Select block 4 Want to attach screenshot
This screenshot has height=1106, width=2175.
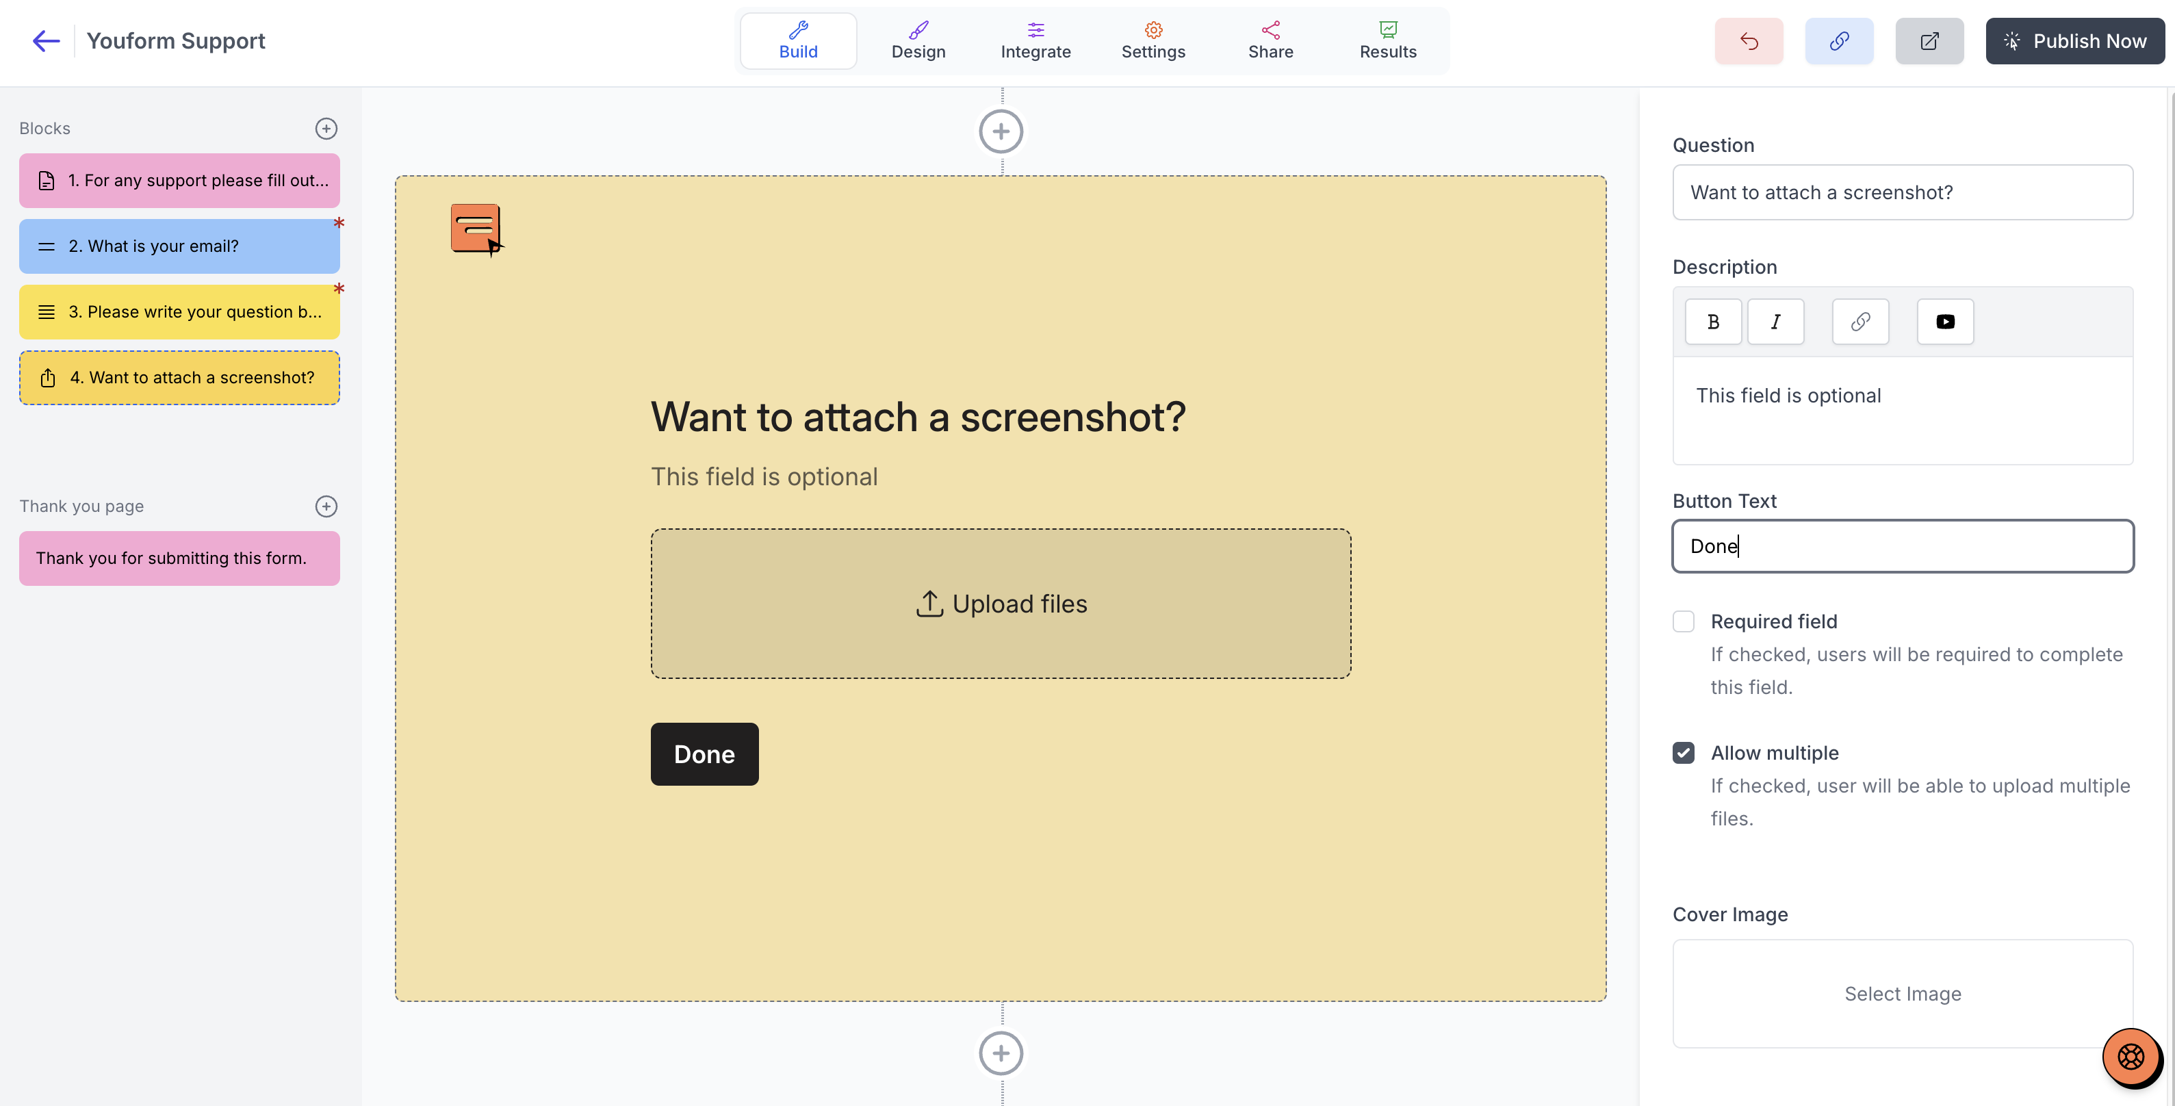pyautogui.click(x=179, y=377)
